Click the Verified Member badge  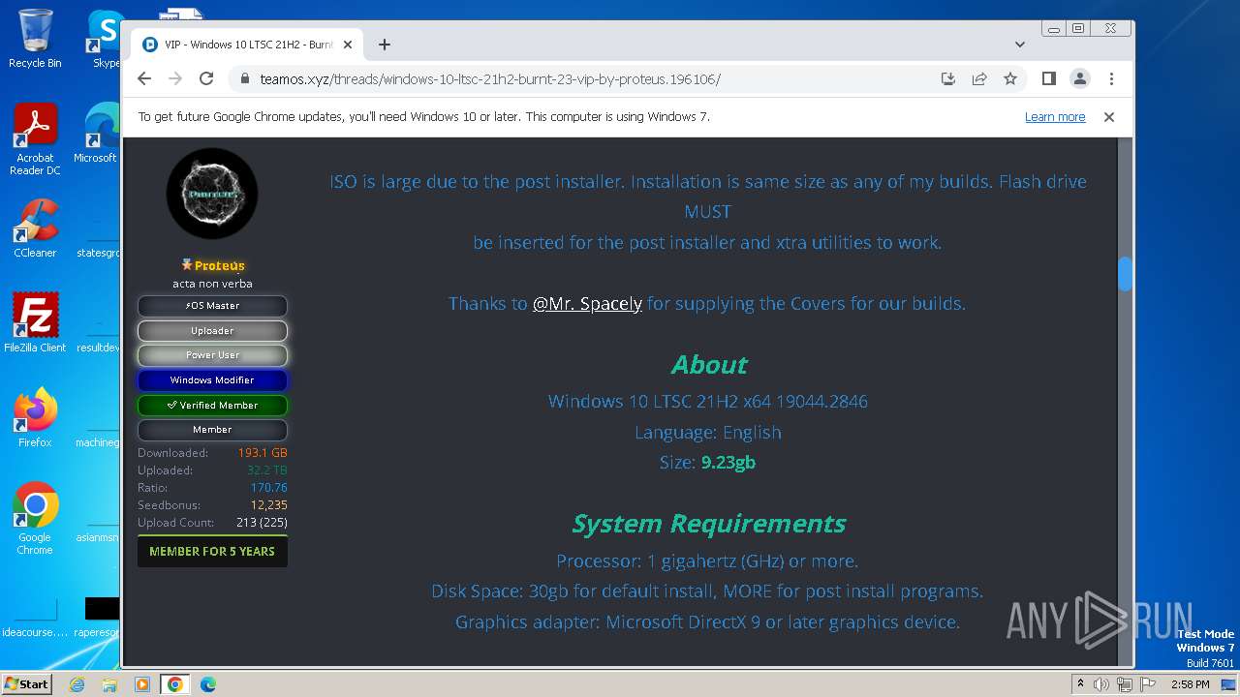(212, 406)
